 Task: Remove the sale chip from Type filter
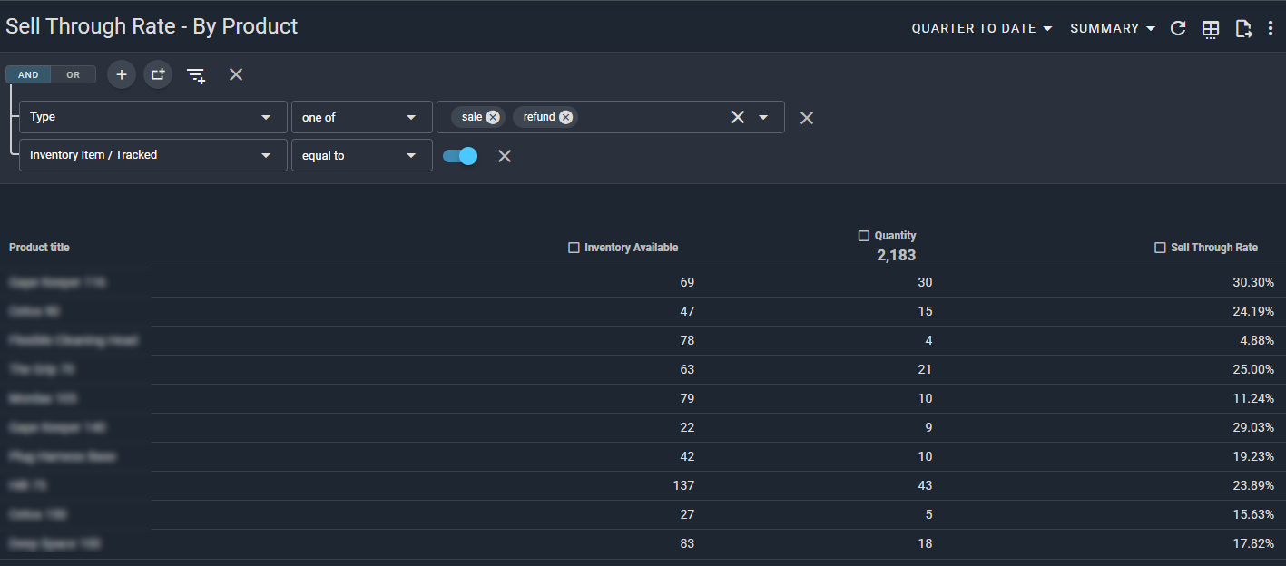coord(493,117)
